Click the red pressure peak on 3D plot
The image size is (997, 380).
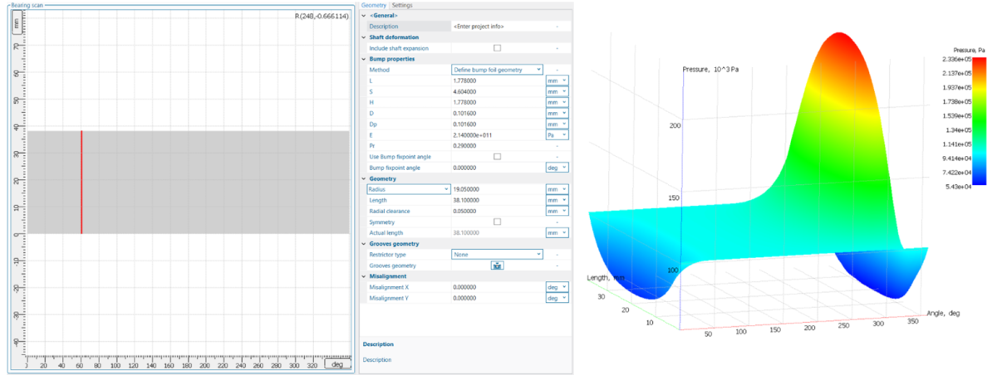pos(839,46)
